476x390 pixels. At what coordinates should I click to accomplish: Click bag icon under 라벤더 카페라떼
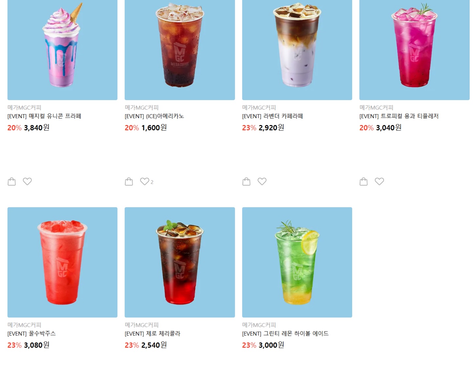246,182
